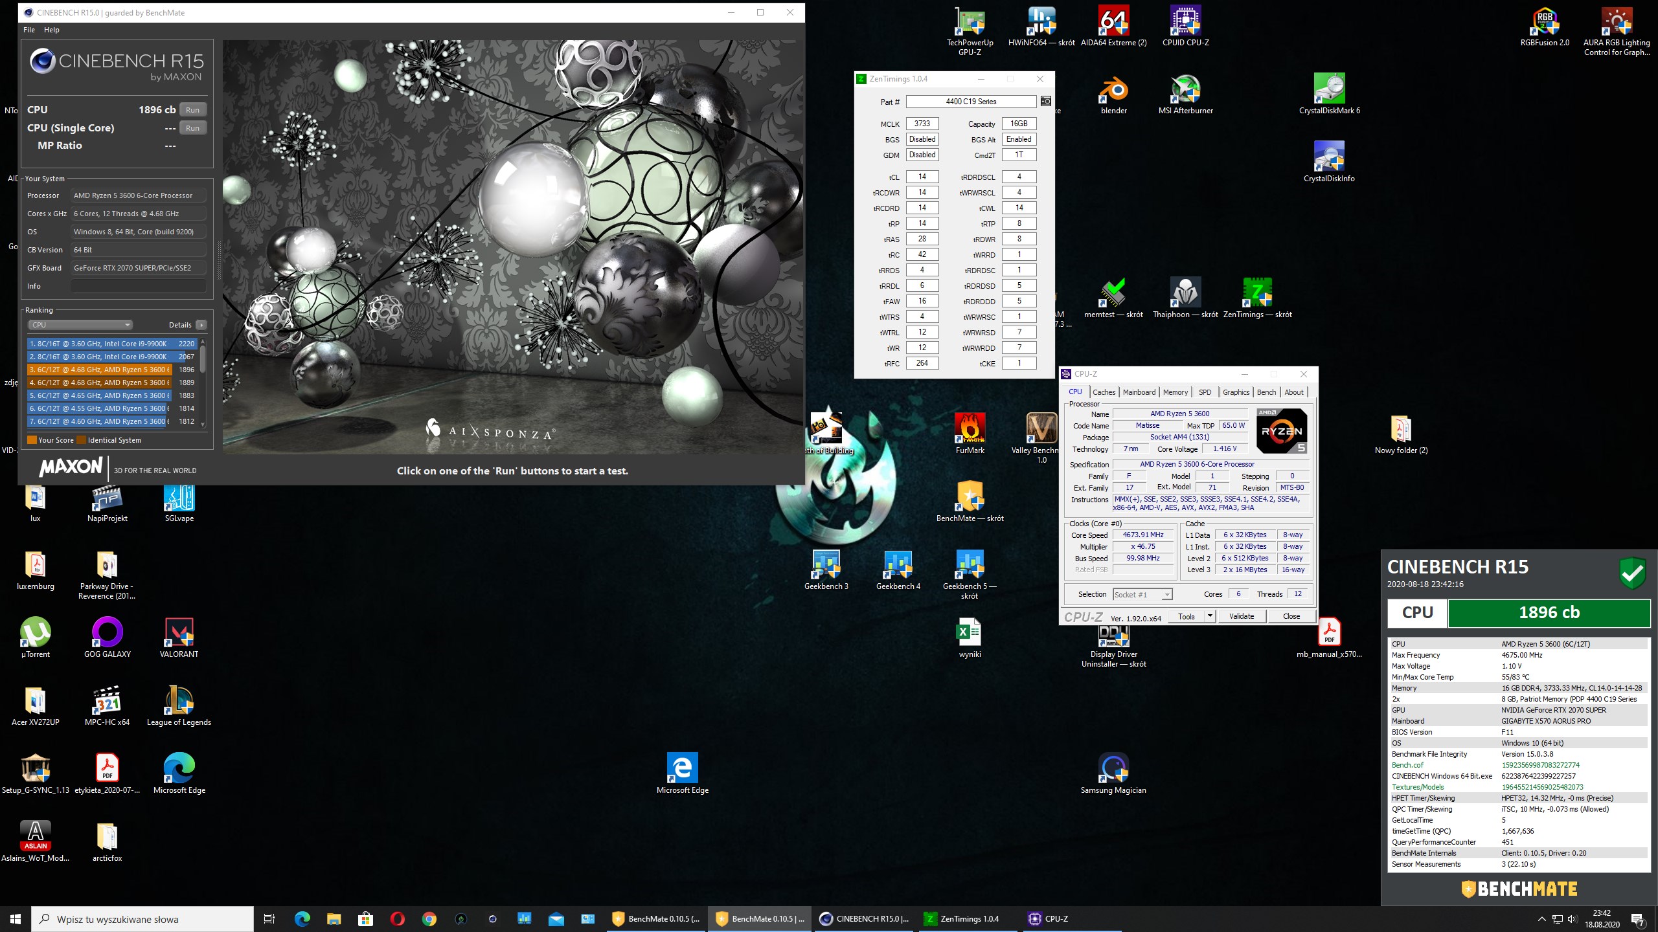Switch to ZenTimings 1.0.4 taskbar button
1658x932 pixels.
click(x=970, y=919)
